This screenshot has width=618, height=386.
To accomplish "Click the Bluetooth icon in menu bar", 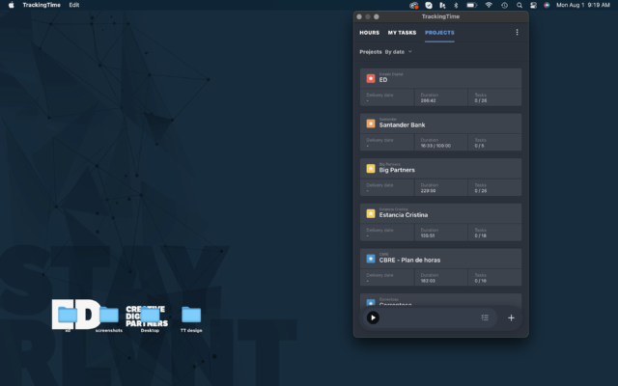I will (456, 5).
